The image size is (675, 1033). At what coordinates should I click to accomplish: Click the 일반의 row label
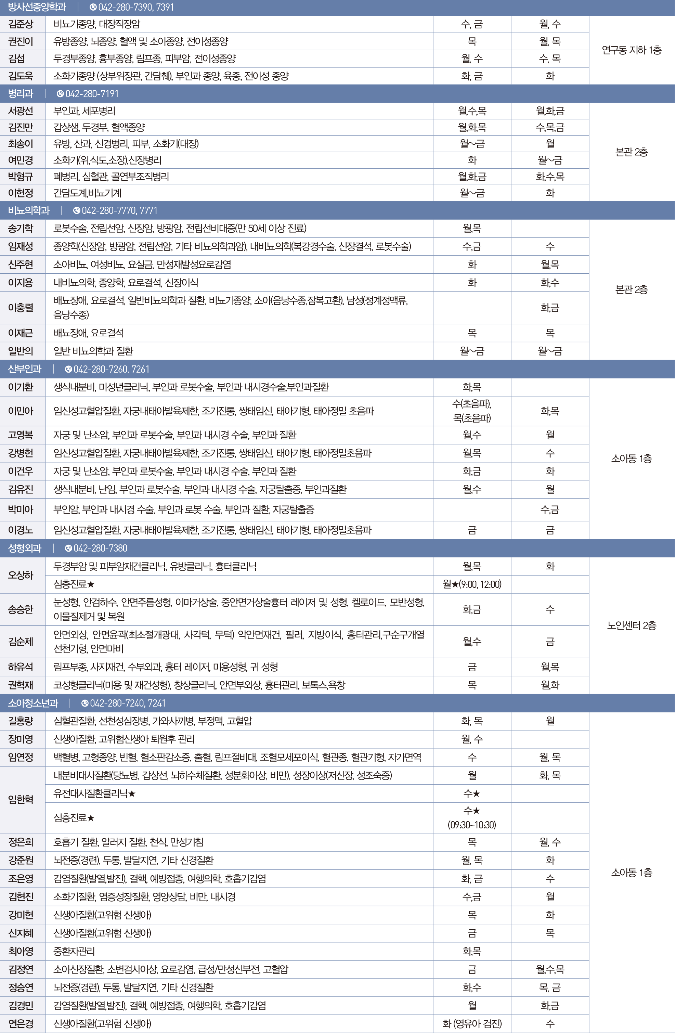click(21, 351)
